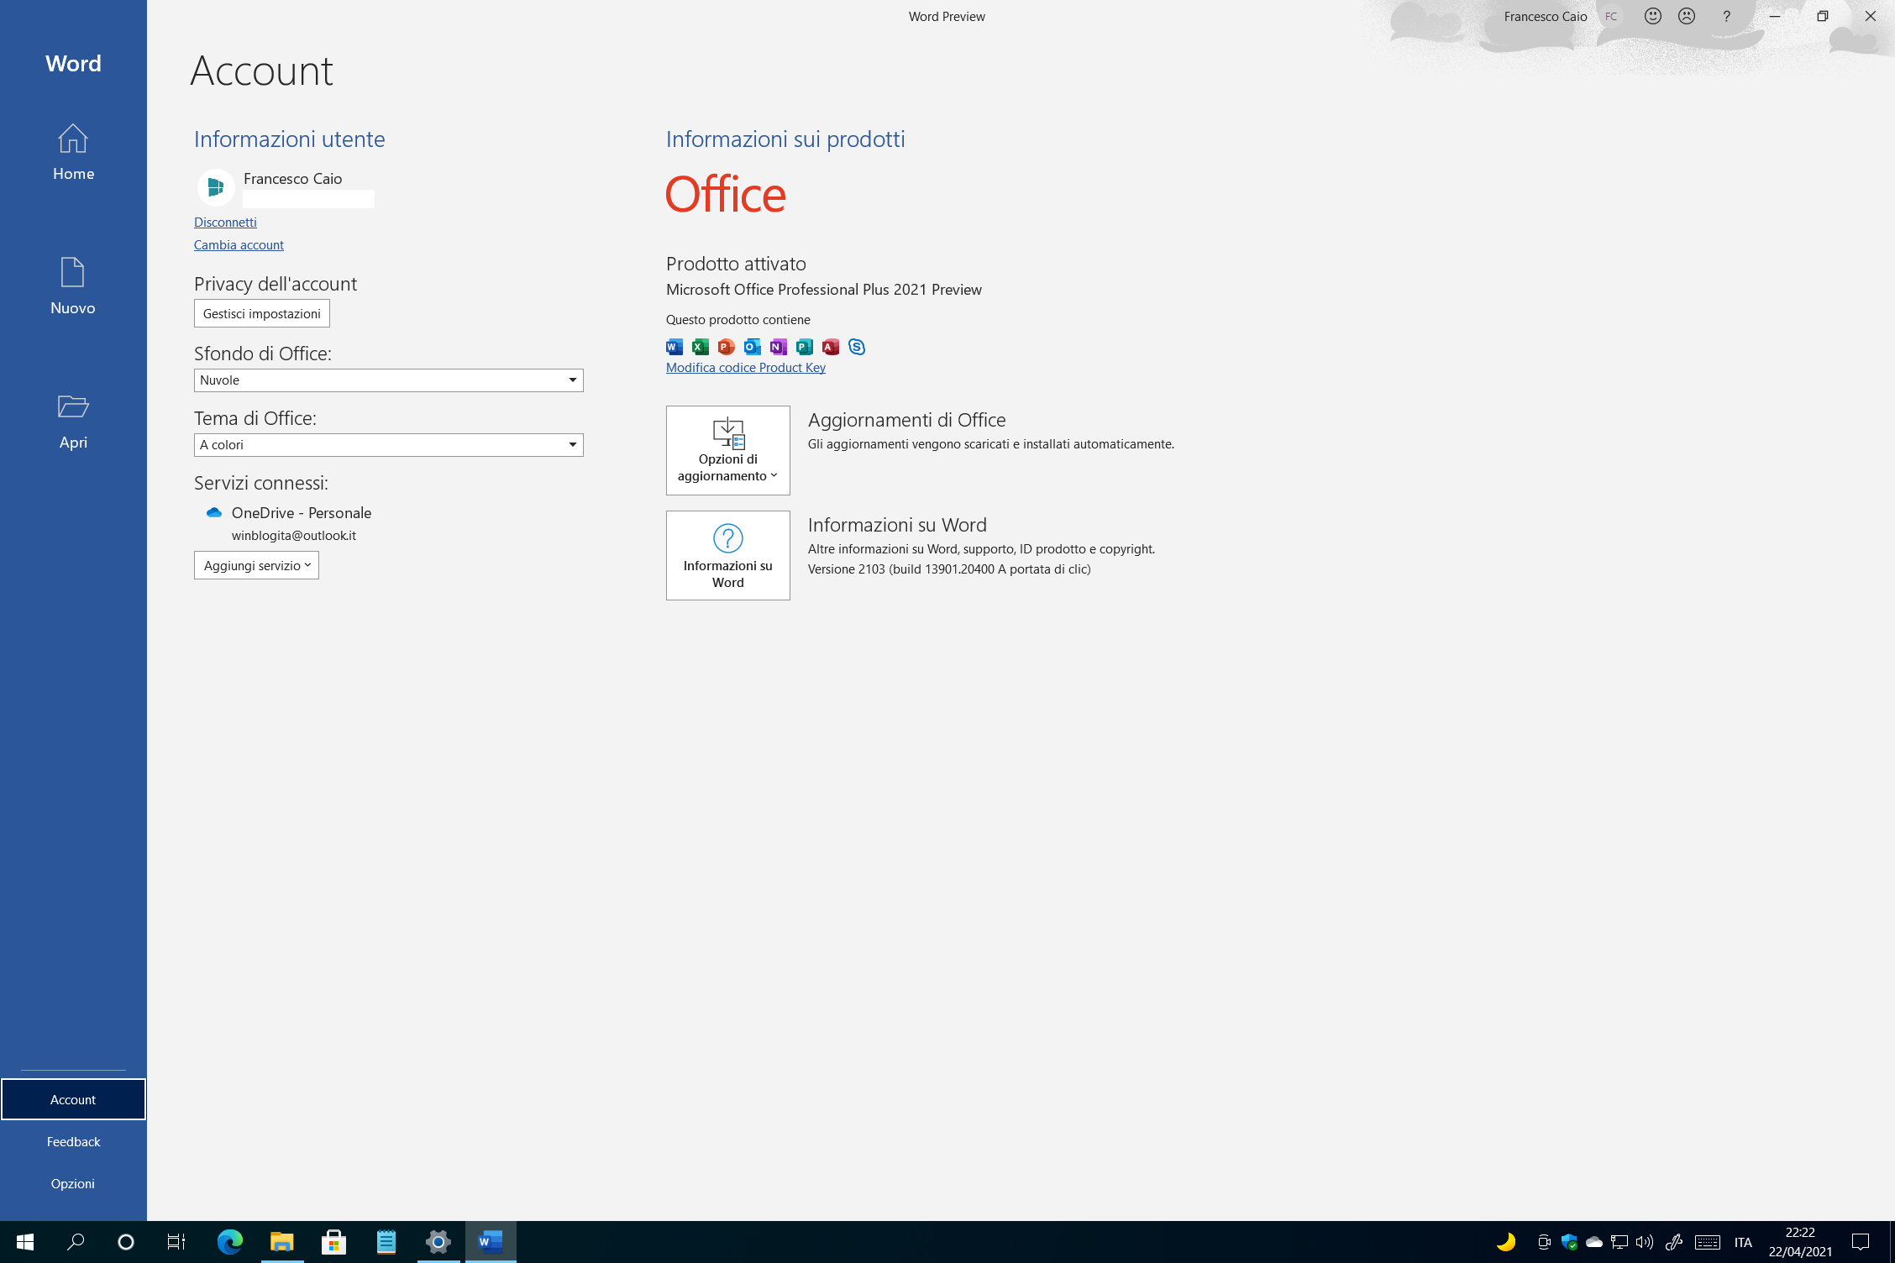Expand Tema di Office color dropdown
The height and width of the screenshot is (1263, 1895).
click(x=573, y=444)
